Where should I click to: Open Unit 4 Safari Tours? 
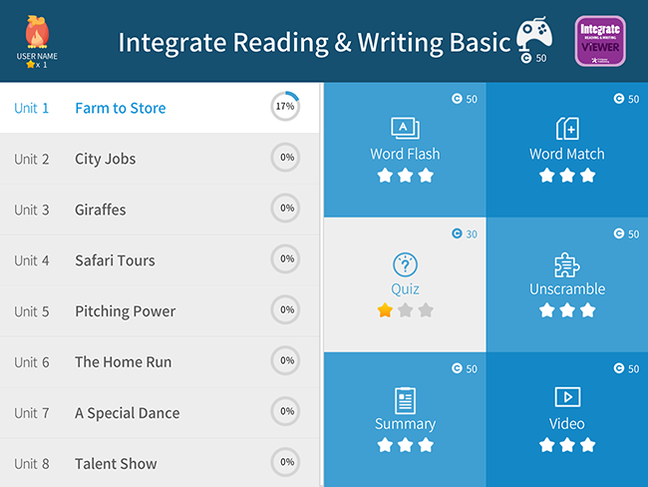point(160,260)
